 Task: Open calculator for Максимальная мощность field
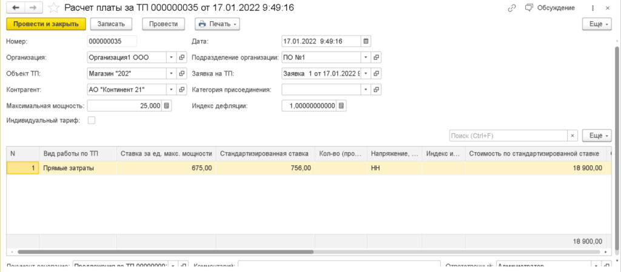[x=167, y=105]
